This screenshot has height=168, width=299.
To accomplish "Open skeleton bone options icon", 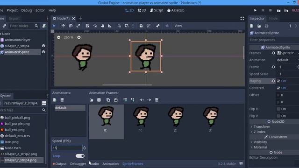I will [158, 26].
